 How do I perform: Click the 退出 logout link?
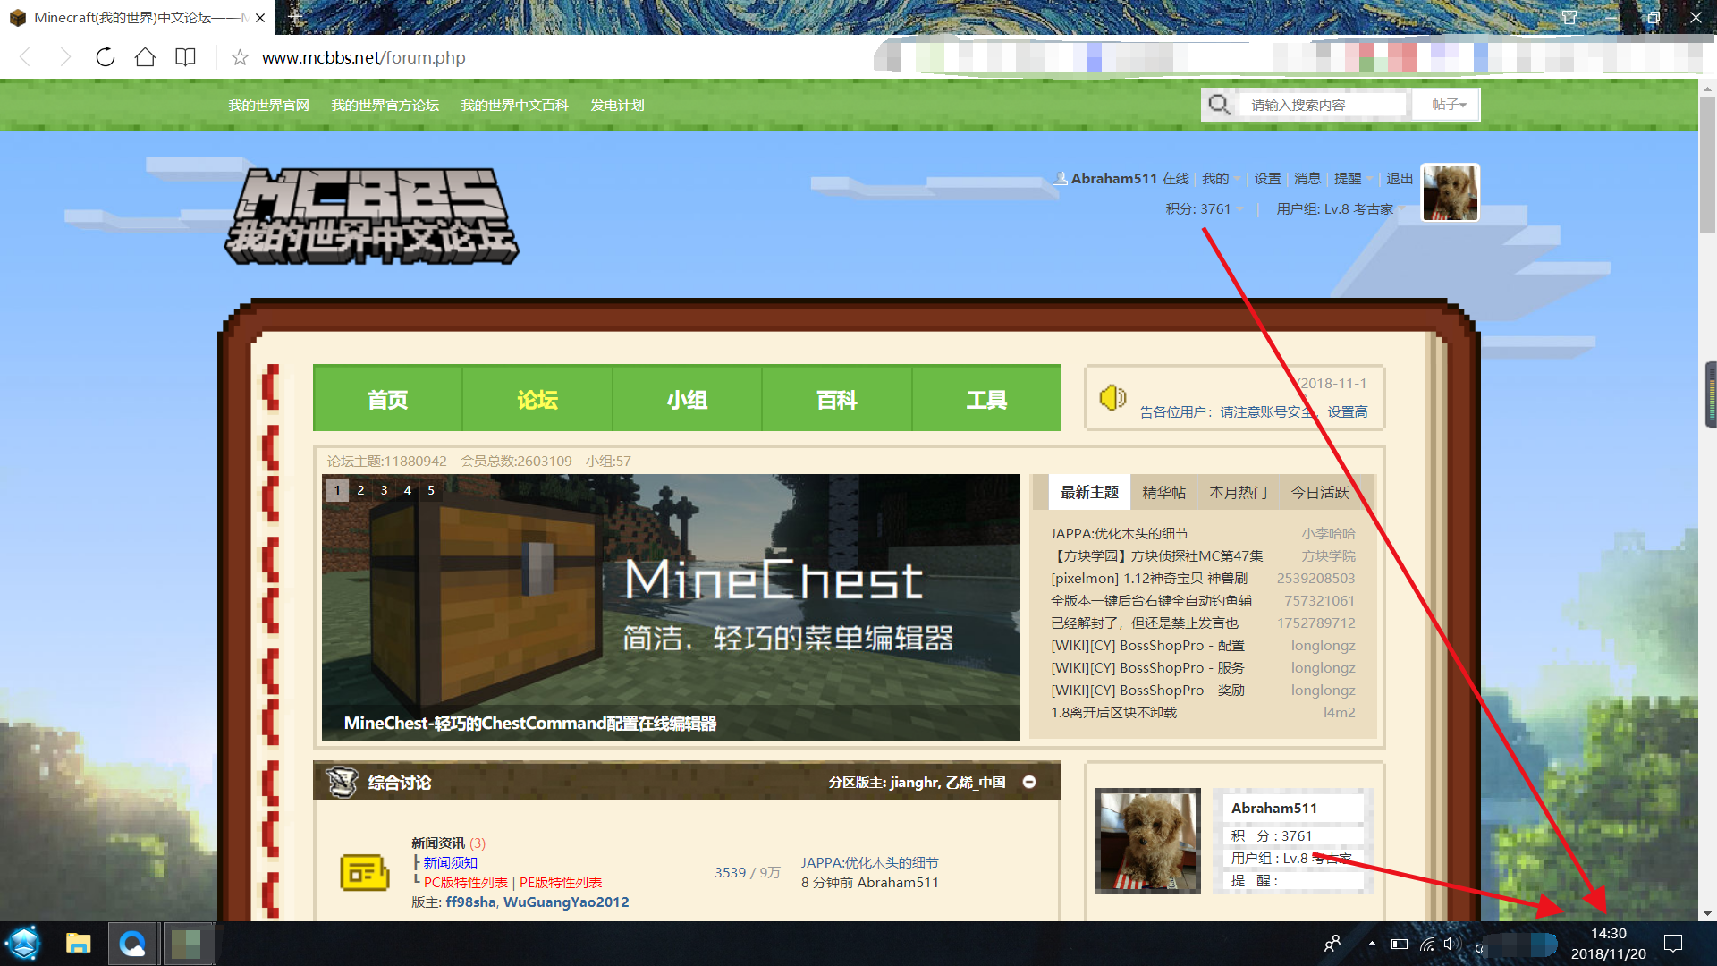tap(1400, 179)
